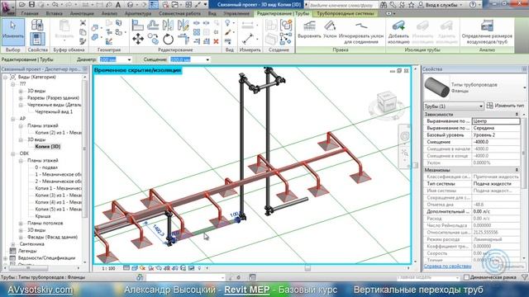Select the Offset tool icon
The image size is (529, 297).
click(x=153, y=26)
